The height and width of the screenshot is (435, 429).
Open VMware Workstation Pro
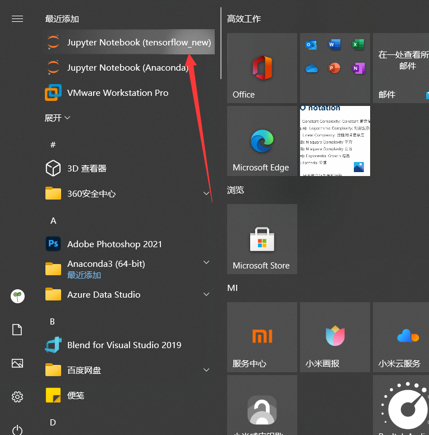[130, 92]
